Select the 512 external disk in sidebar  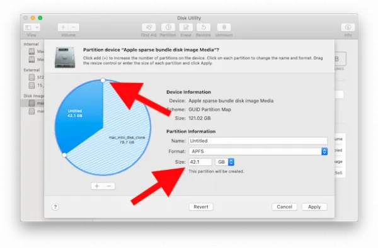tap(36, 77)
